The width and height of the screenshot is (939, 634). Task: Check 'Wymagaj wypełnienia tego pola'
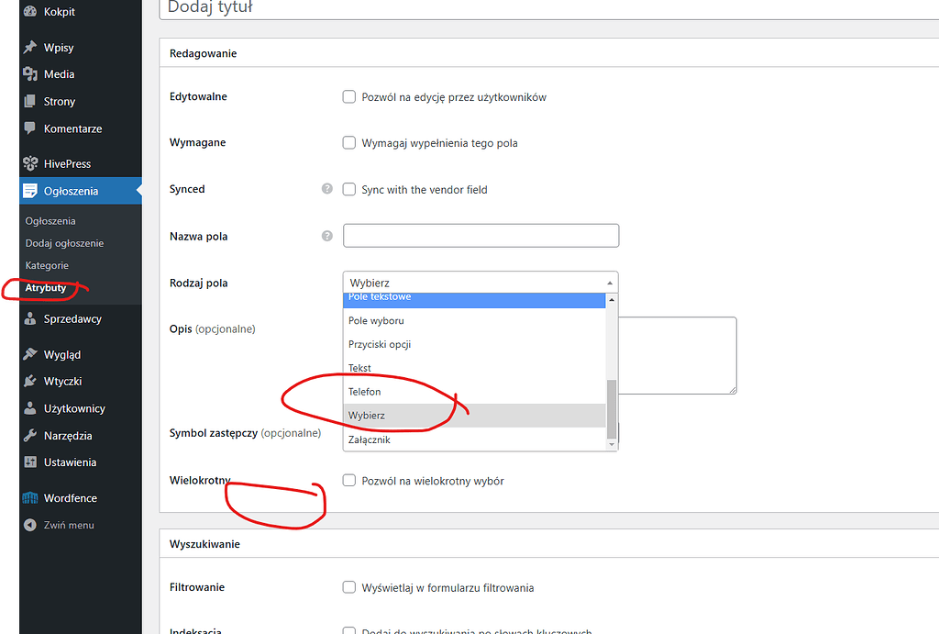349,142
